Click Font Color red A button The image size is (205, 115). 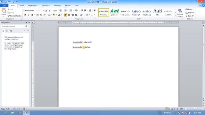tap(59, 15)
